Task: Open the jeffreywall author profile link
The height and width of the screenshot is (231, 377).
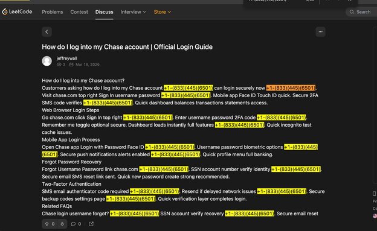Action: [x=67, y=58]
